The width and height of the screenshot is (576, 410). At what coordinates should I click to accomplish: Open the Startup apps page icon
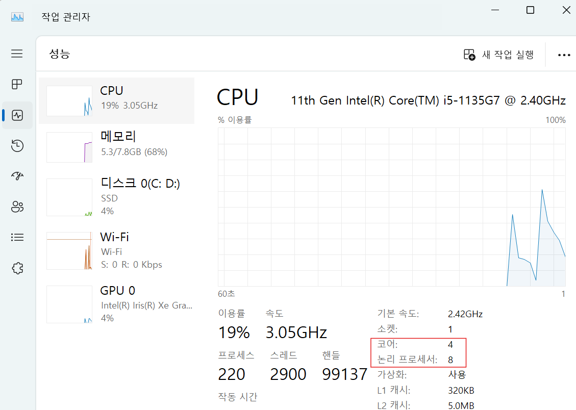[x=17, y=176]
